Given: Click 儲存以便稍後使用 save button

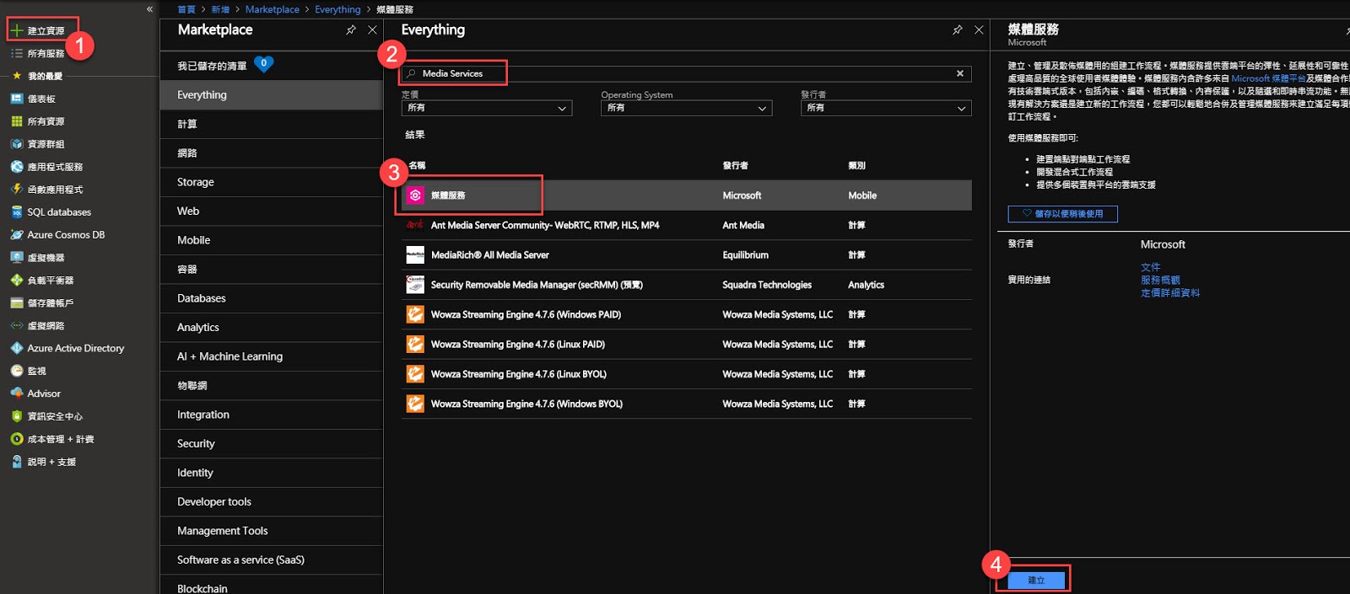Looking at the screenshot, I should pyautogui.click(x=1062, y=214).
